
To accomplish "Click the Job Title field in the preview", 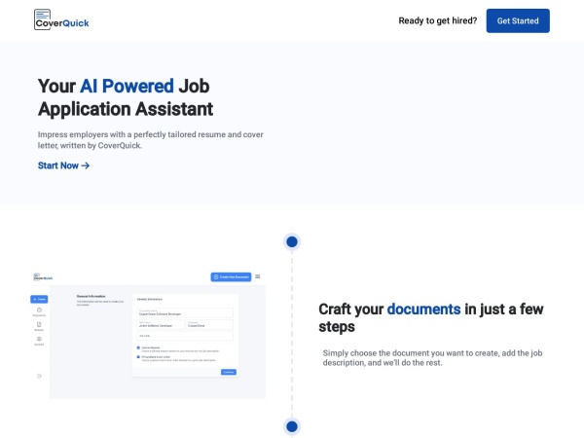I will coord(160,324).
